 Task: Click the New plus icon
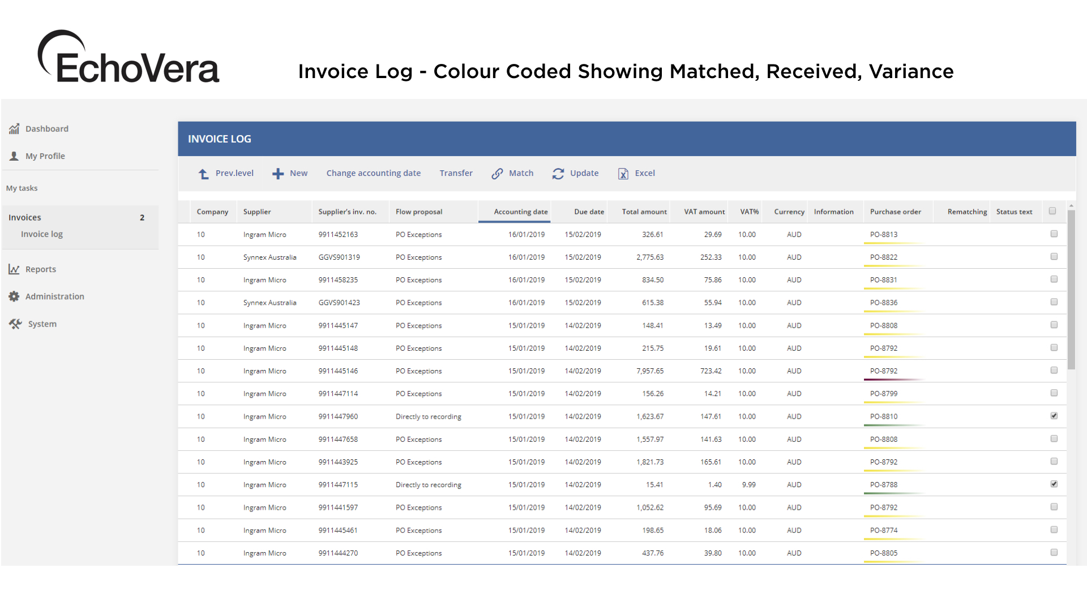[278, 174]
